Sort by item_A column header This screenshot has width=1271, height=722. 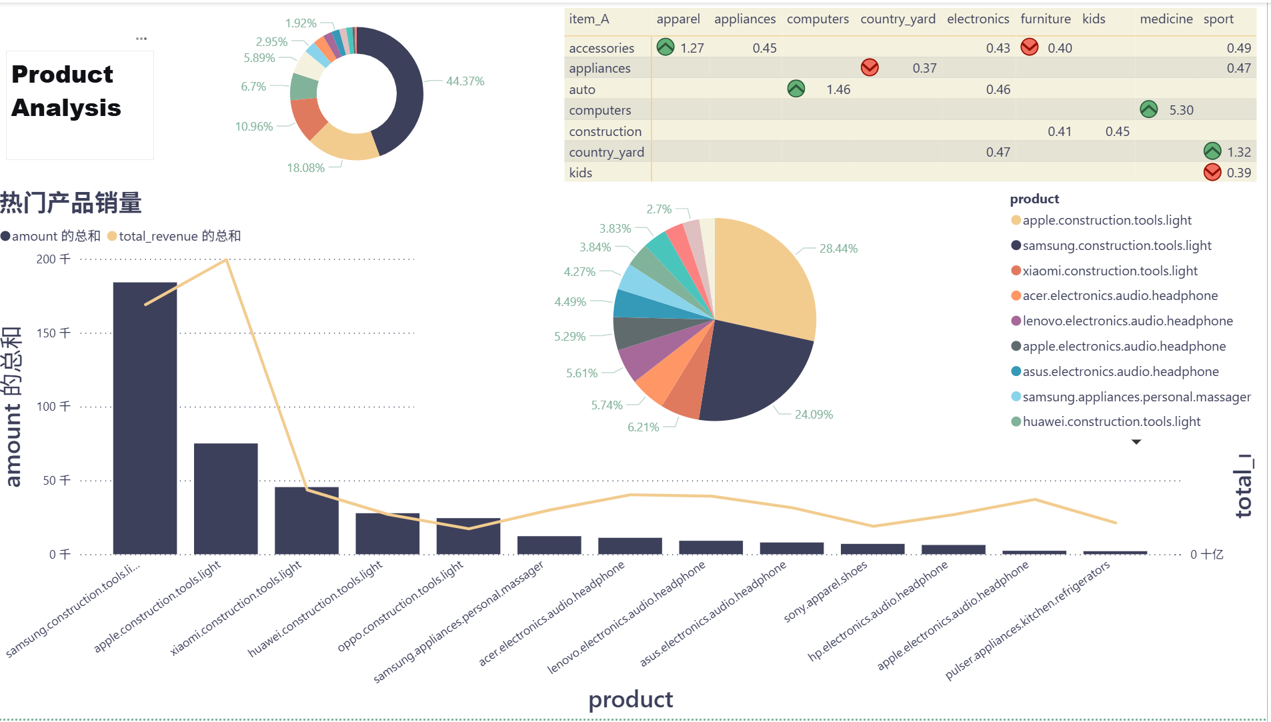(x=589, y=19)
